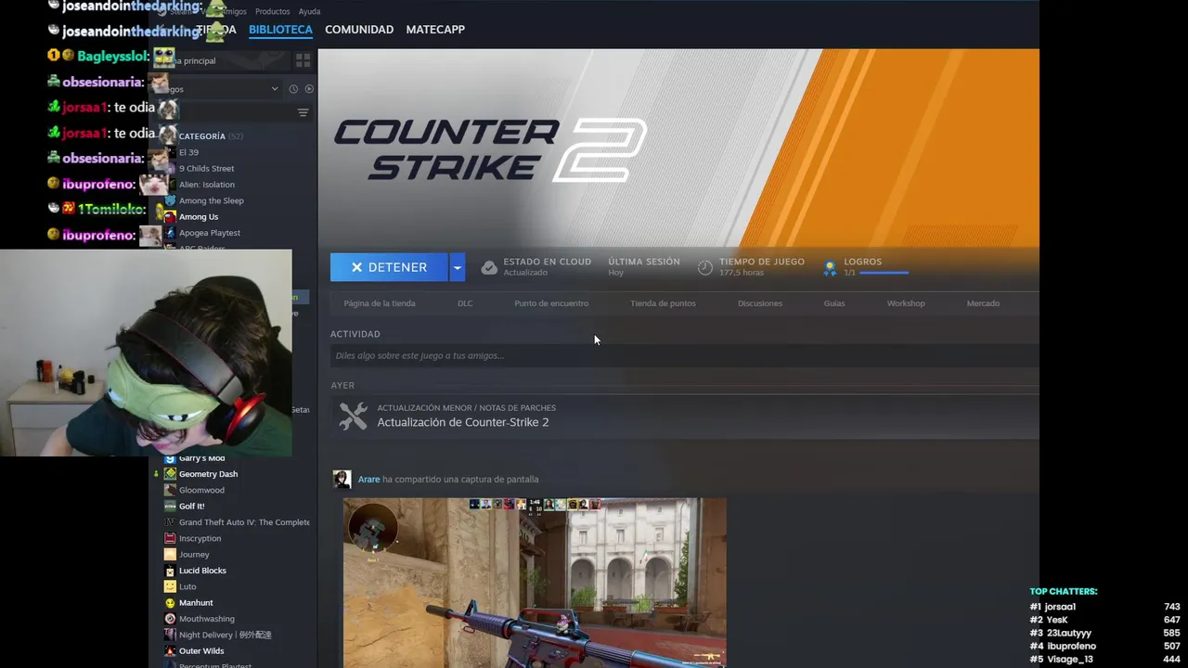Expand the Detener button dropdown arrow
The width and height of the screenshot is (1188, 668).
tap(457, 267)
